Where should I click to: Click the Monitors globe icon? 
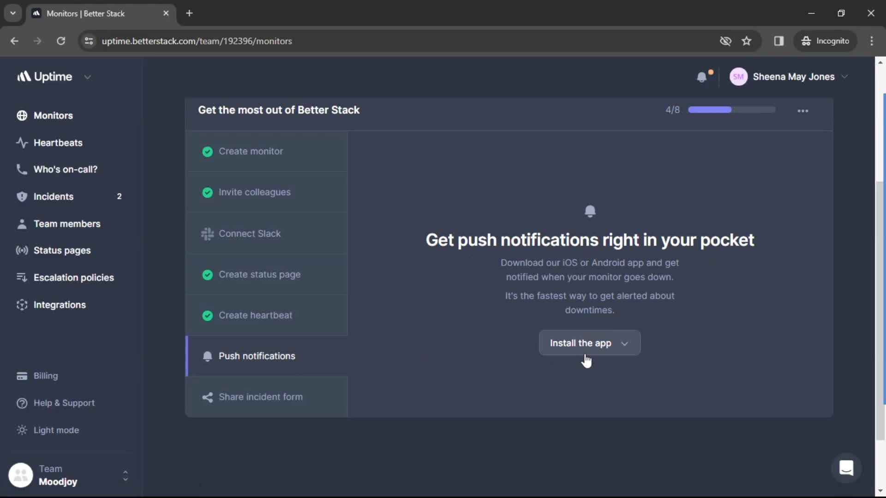(x=22, y=115)
